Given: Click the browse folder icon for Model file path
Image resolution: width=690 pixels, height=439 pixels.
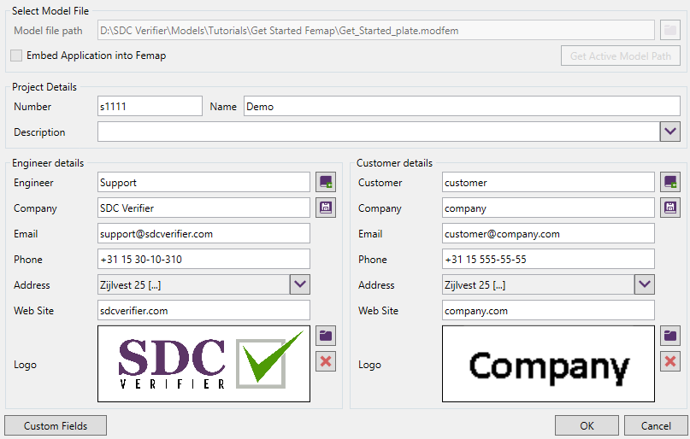Looking at the screenshot, I should click(x=670, y=31).
